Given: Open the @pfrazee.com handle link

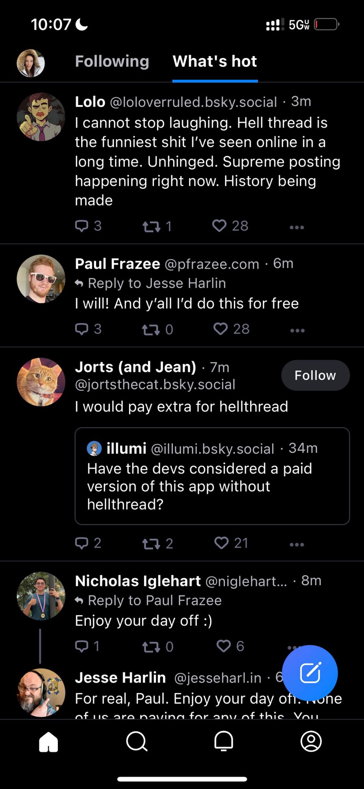Looking at the screenshot, I should click(x=212, y=264).
